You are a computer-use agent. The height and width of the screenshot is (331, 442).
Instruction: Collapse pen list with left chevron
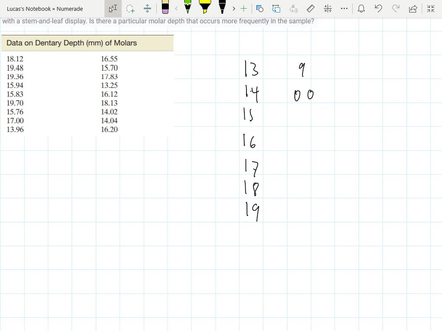pos(176,9)
